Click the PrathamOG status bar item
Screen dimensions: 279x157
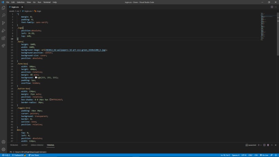point(19,155)
